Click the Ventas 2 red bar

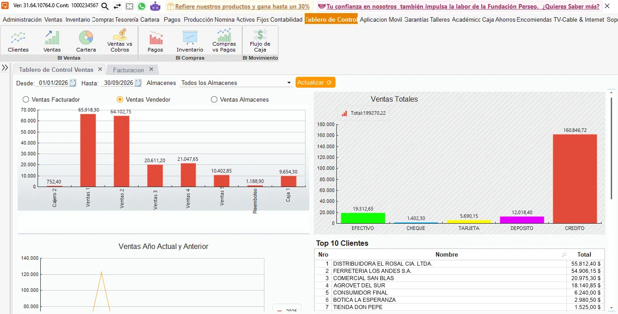[121, 151]
